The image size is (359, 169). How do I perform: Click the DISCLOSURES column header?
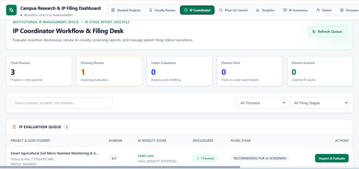(x=203, y=141)
